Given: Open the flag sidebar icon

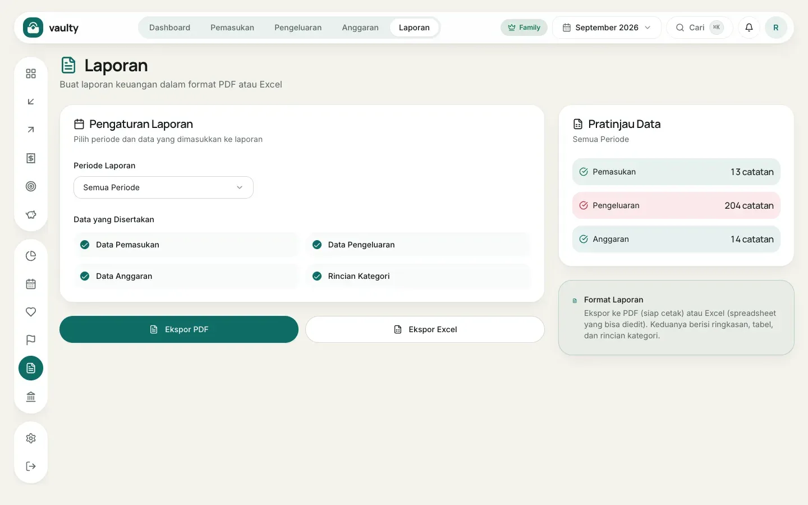Looking at the screenshot, I should pos(31,340).
